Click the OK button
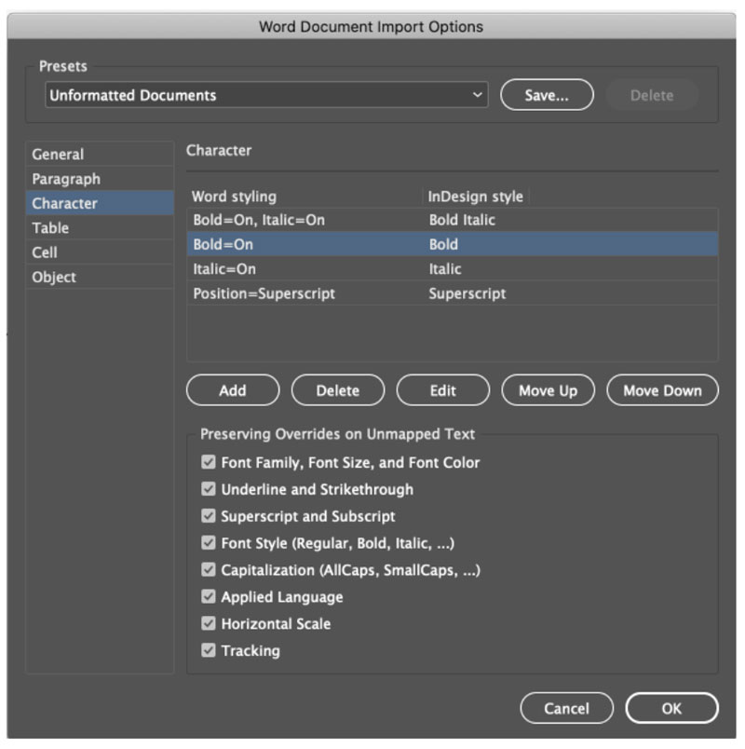This screenshot has width=745, height=749. pyautogui.click(x=671, y=708)
